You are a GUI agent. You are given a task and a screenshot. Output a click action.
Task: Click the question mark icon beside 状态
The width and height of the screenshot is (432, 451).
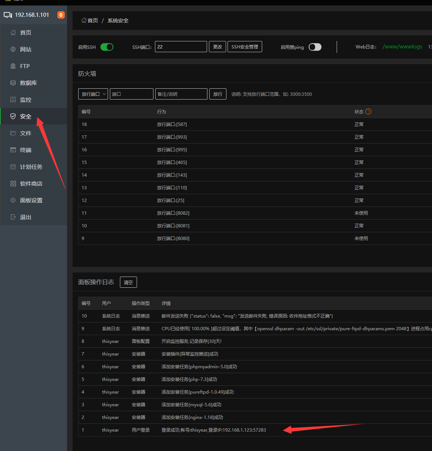pos(368,111)
